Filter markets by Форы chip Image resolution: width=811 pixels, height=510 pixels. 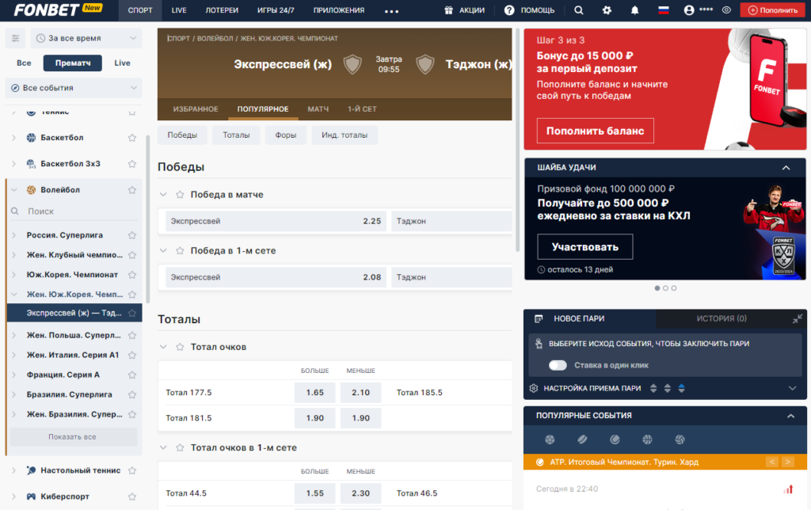pyautogui.click(x=285, y=135)
